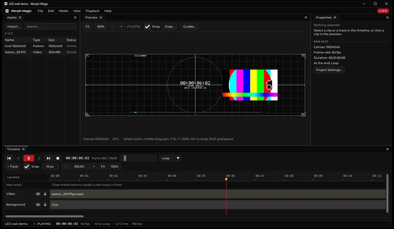The width and height of the screenshot is (394, 229).
Task: Open the File menu
Action: [40, 11]
